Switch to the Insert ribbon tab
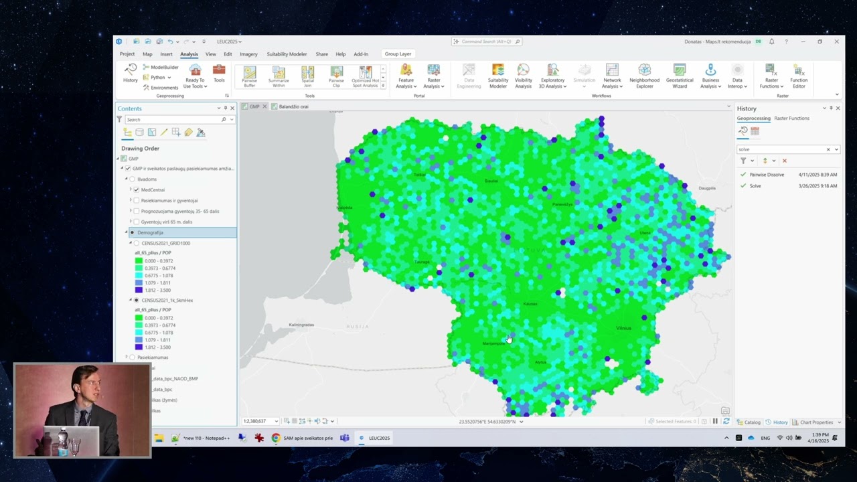 pos(166,54)
